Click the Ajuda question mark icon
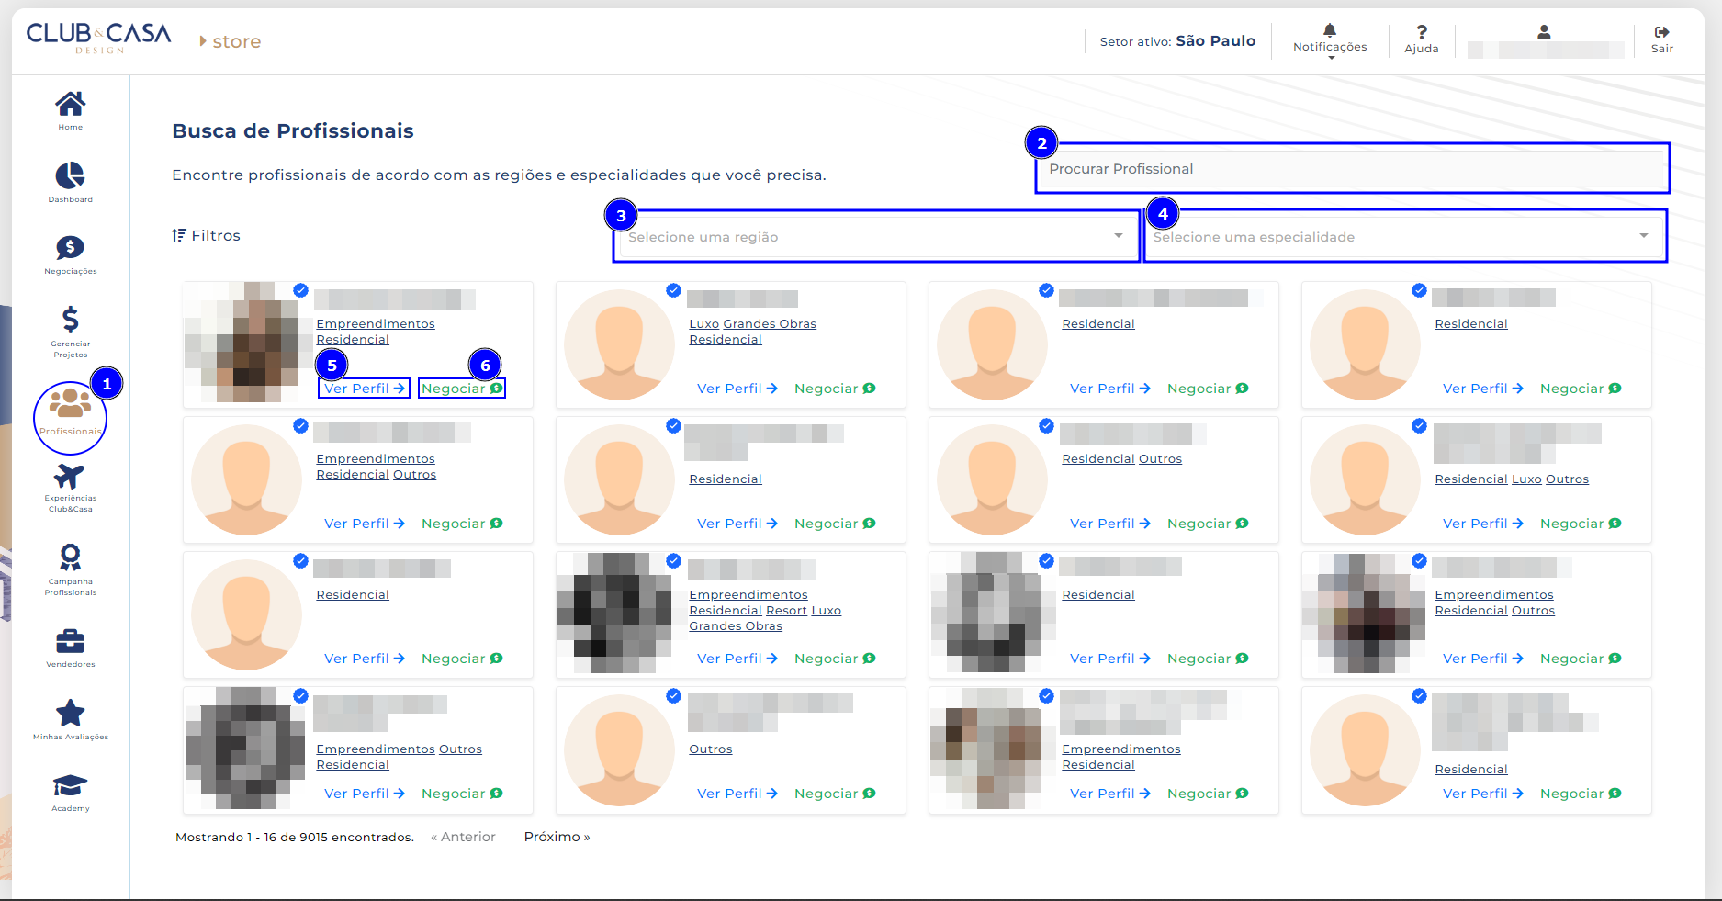 (1421, 33)
